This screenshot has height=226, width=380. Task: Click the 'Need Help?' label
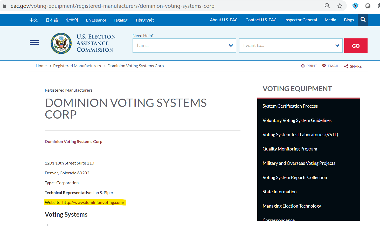(143, 36)
